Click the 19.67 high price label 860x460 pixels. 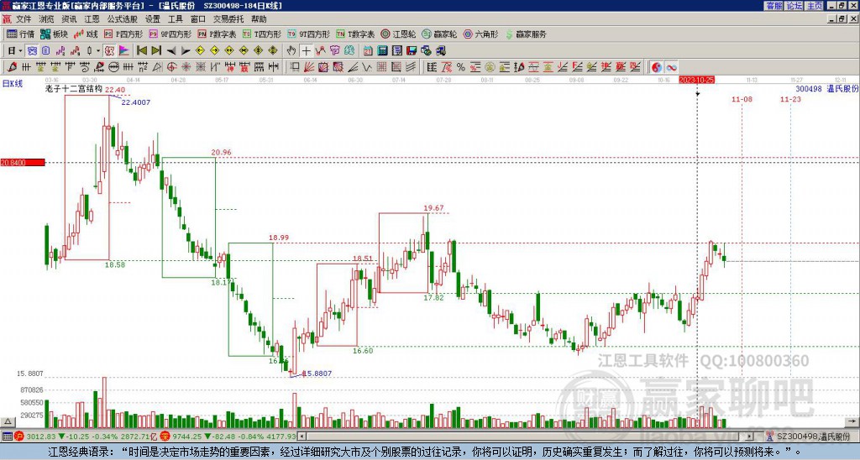(x=433, y=208)
